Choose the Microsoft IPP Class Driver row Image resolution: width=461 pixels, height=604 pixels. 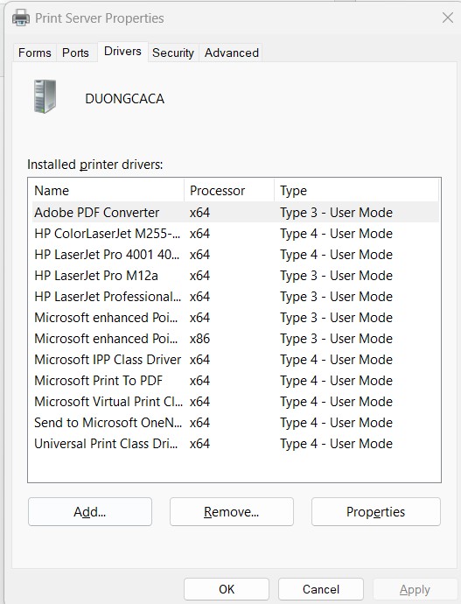(x=234, y=360)
